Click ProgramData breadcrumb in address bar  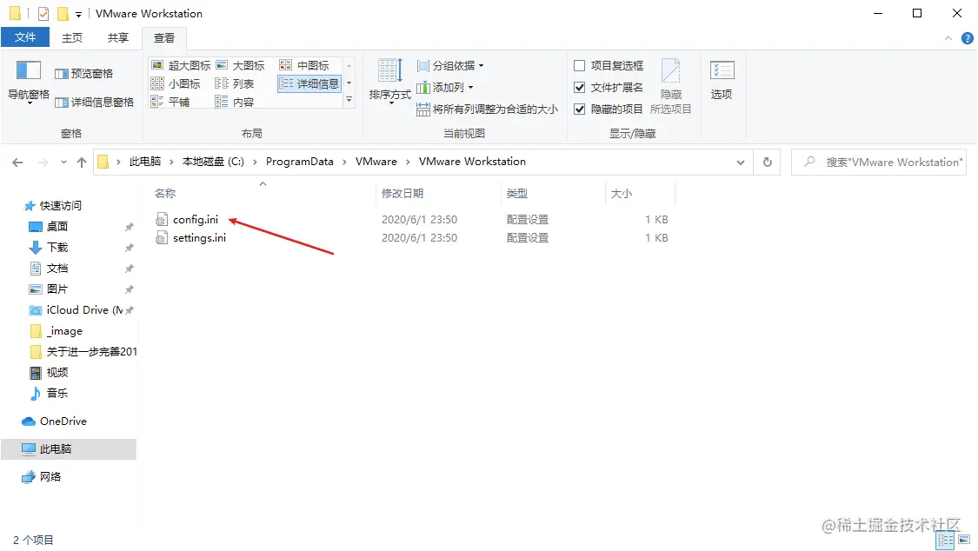click(299, 162)
